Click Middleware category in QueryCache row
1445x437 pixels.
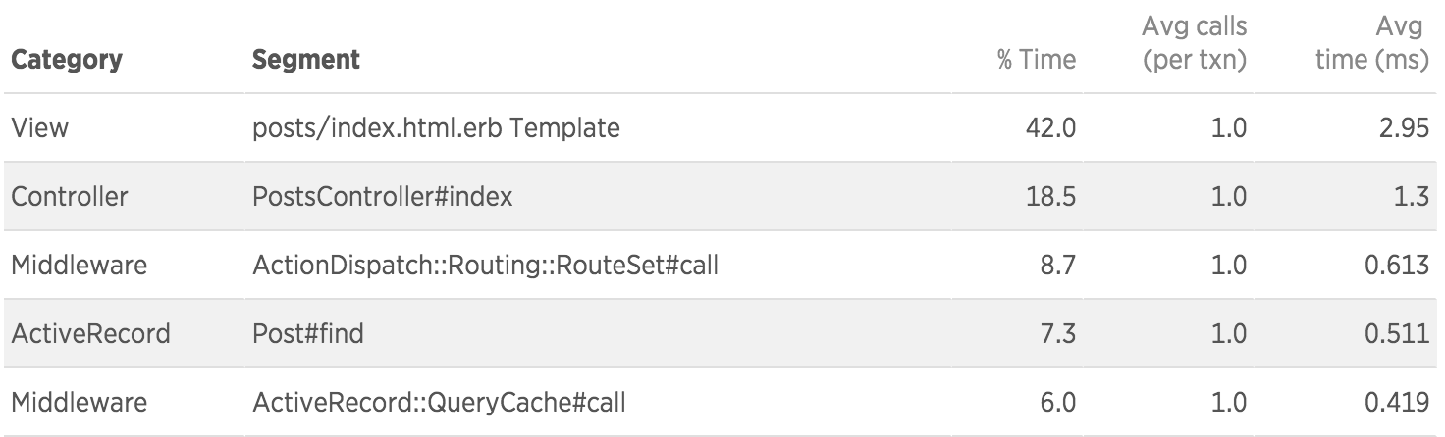point(80,402)
